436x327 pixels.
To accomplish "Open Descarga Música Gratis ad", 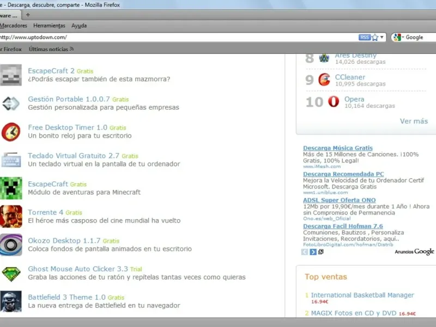I will [338, 148].
